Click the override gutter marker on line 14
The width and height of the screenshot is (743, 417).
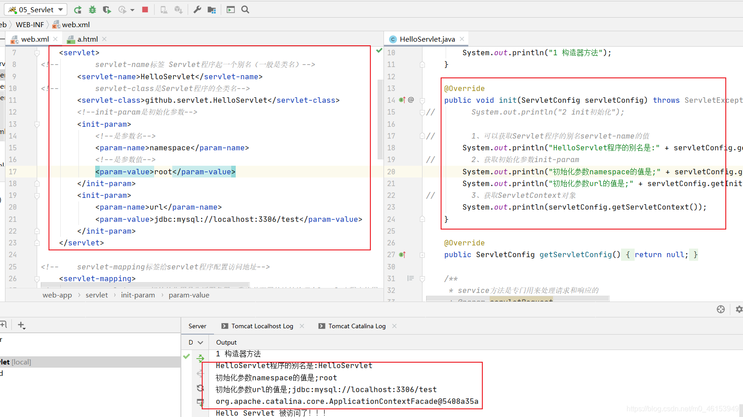[402, 100]
